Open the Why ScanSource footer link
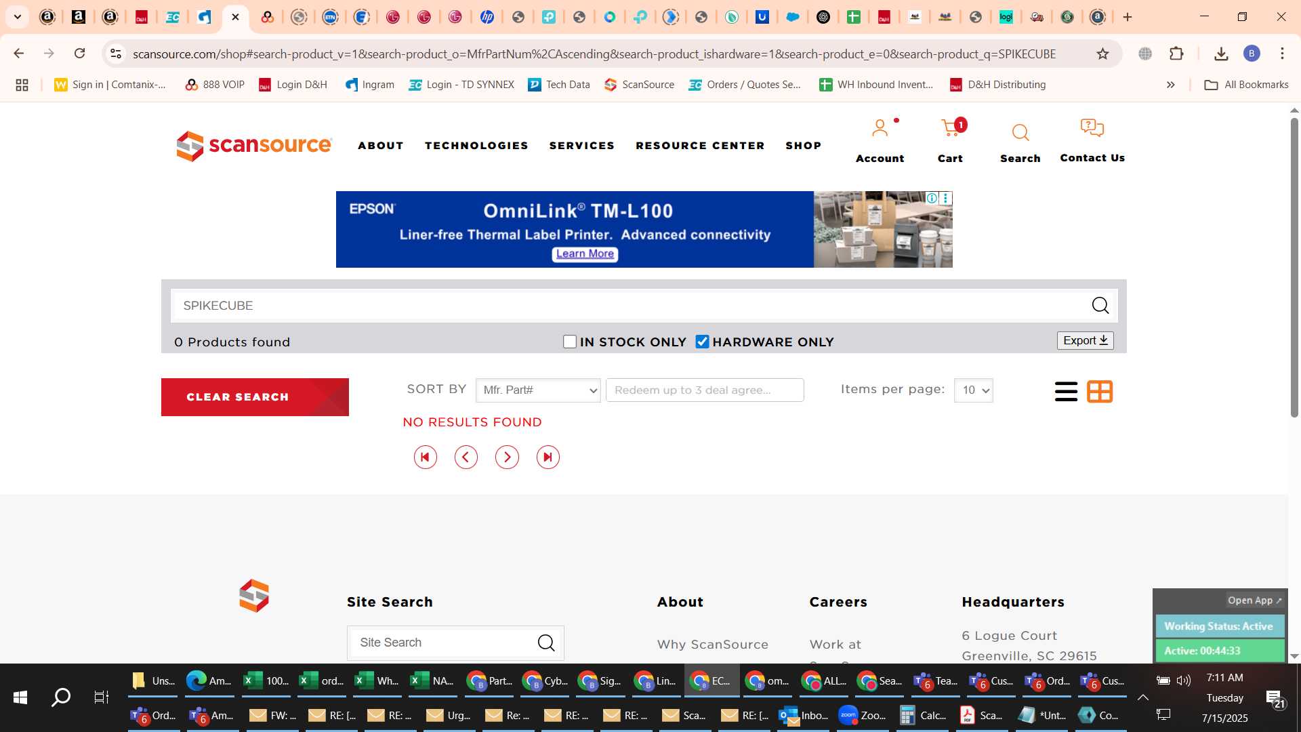Screen dimensions: 1301x732 [x=712, y=645]
